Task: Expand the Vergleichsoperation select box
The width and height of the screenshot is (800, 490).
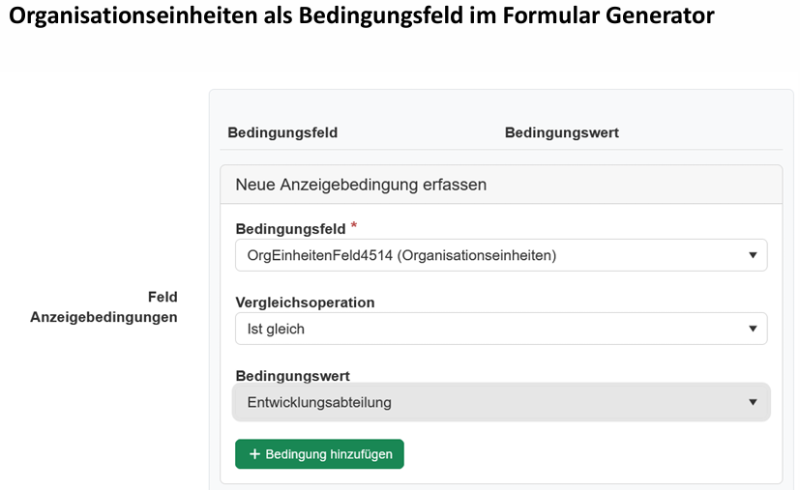Action: coord(501,329)
